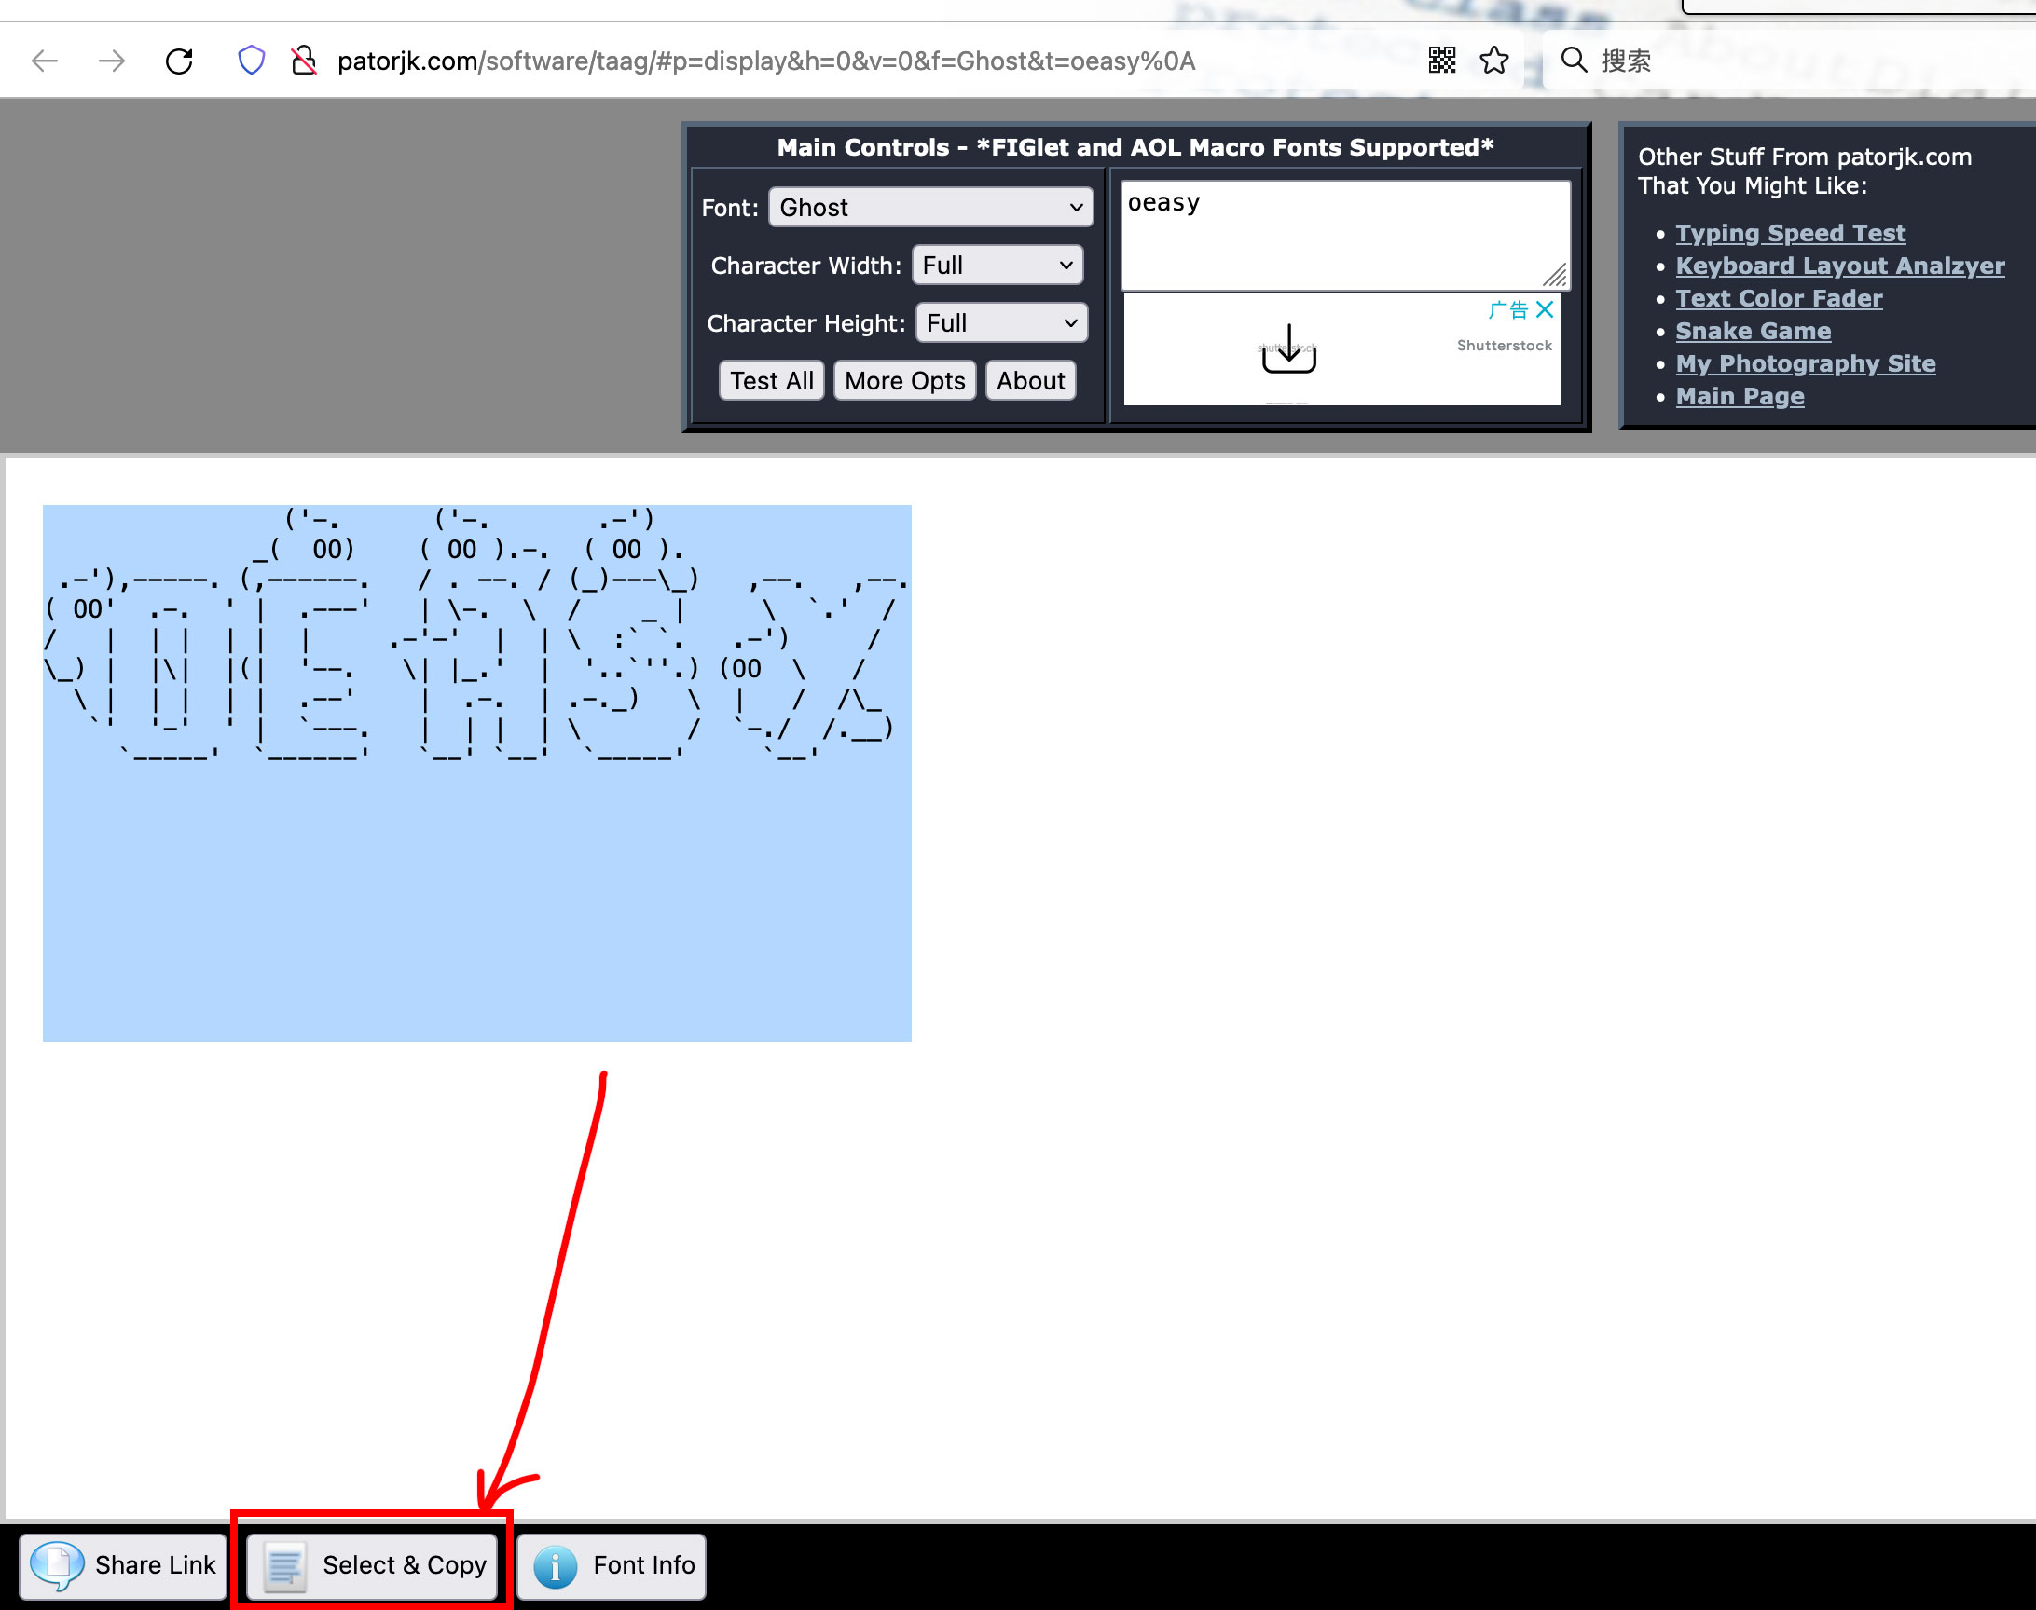The width and height of the screenshot is (2036, 1610).
Task: Click the browser forward arrow
Action: pos(111,61)
